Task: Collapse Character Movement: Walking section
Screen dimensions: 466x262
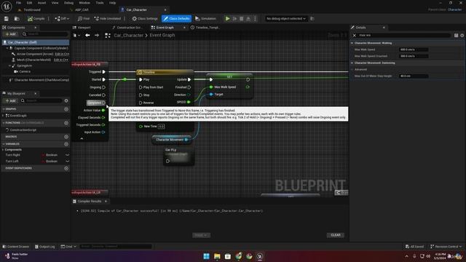Action: coord(352,43)
